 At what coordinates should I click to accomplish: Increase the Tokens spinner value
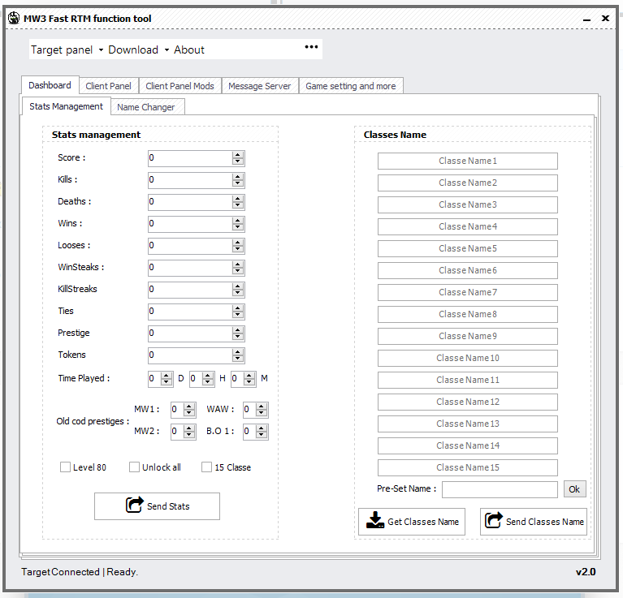[238, 351]
